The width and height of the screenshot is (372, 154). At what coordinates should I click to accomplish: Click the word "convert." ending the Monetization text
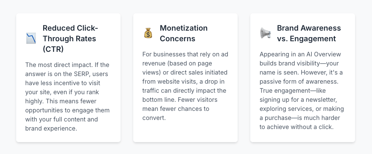point(154,118)
